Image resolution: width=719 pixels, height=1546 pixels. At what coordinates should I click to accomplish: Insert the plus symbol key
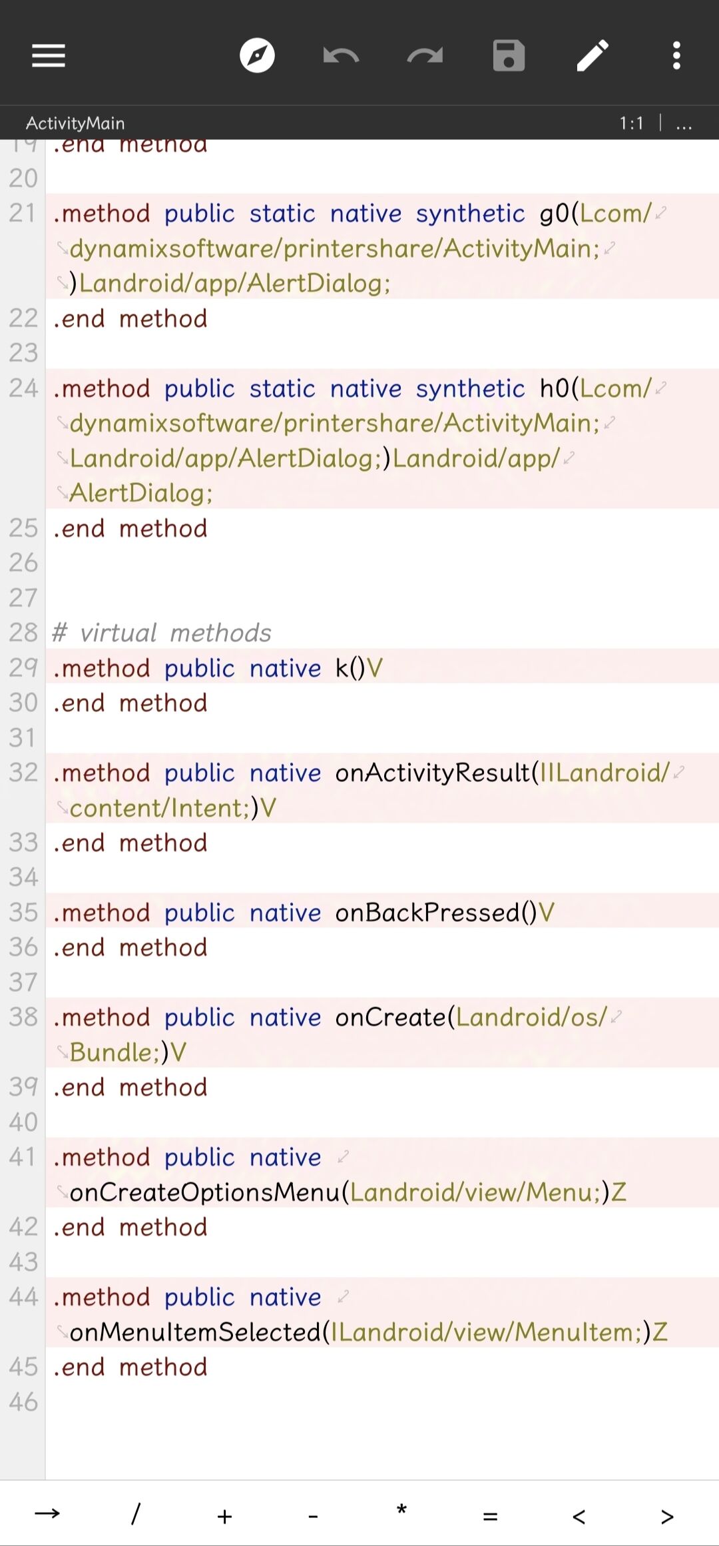(224, 1517)
